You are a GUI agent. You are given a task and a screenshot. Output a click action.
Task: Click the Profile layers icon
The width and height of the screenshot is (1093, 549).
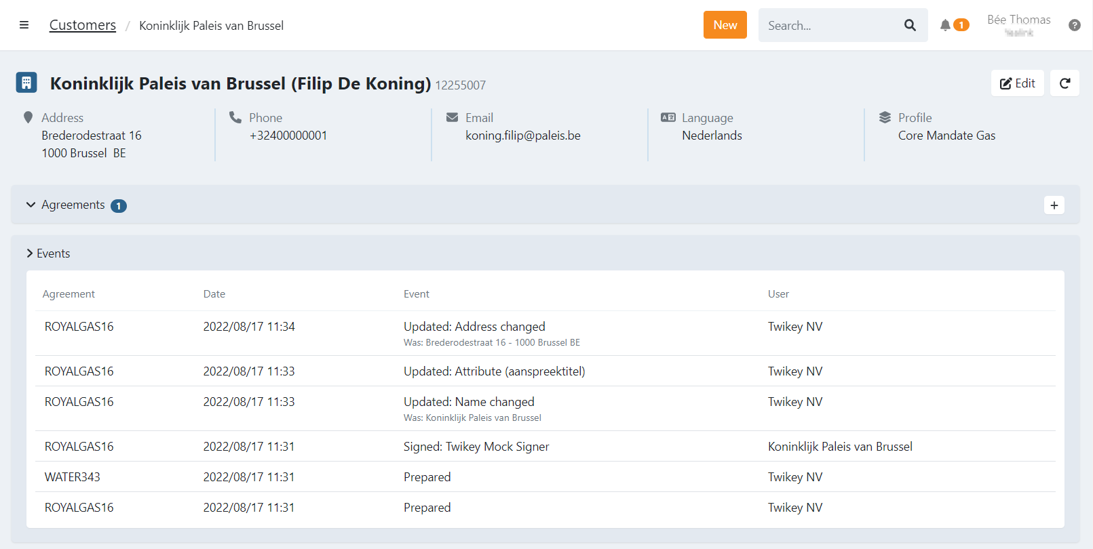point(885,117)
